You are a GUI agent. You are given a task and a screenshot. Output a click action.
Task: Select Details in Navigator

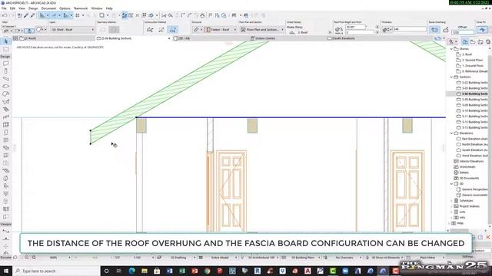(x=461, y=172)
